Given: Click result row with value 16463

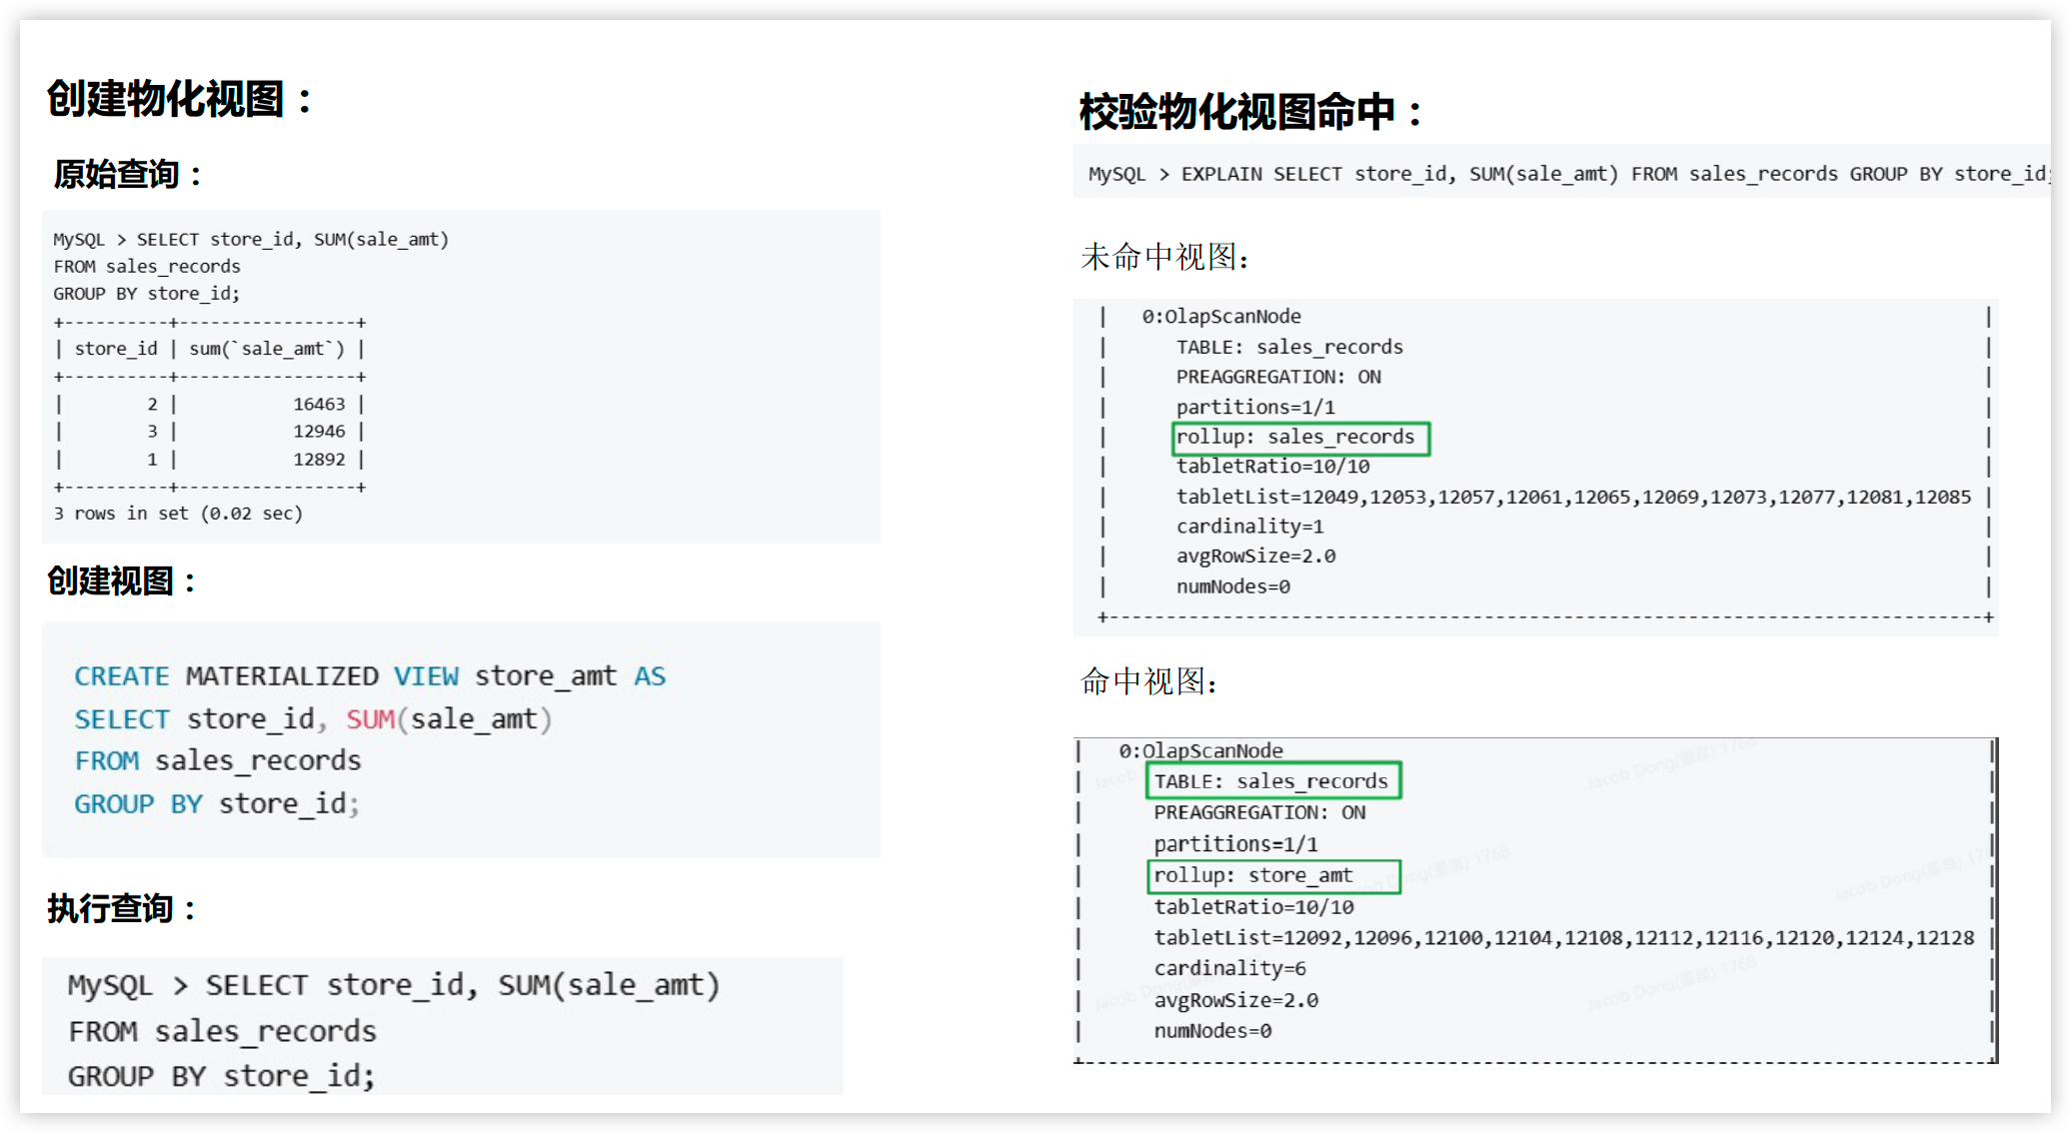Looking at the screenshot, I should click(x=210, y=404).
